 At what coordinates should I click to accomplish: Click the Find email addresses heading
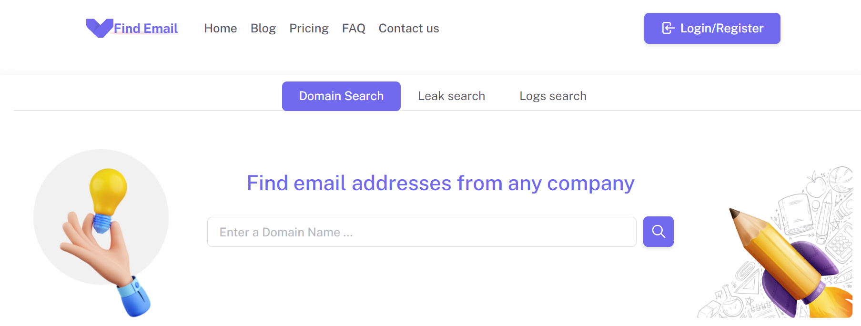440,183
